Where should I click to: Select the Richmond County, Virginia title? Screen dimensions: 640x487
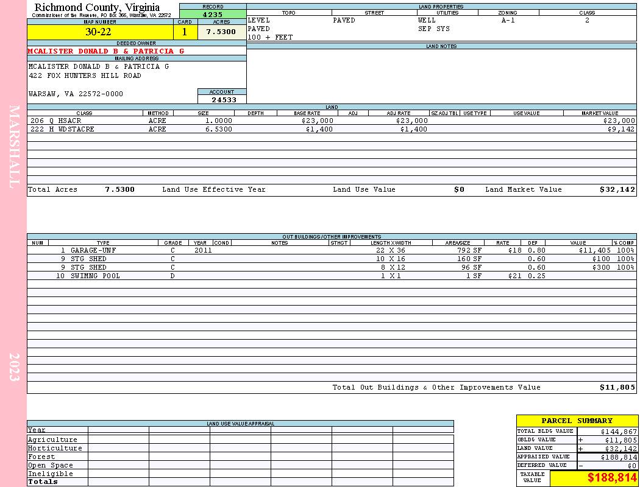(x=97, y=7)
